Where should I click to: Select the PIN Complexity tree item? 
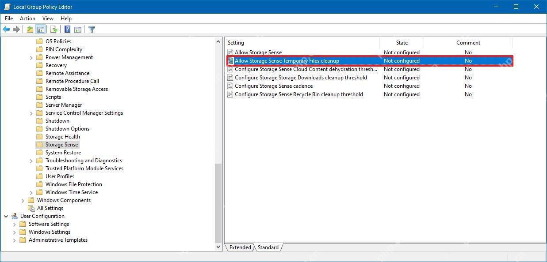coord(64,49)
